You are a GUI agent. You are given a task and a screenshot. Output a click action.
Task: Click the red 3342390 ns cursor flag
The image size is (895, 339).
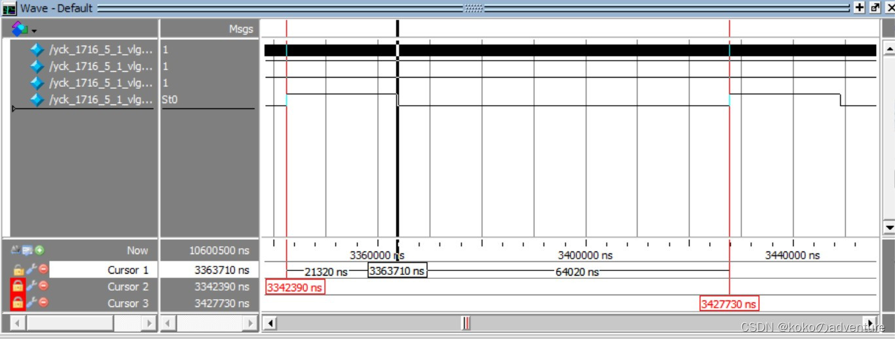tap(295, 287)
